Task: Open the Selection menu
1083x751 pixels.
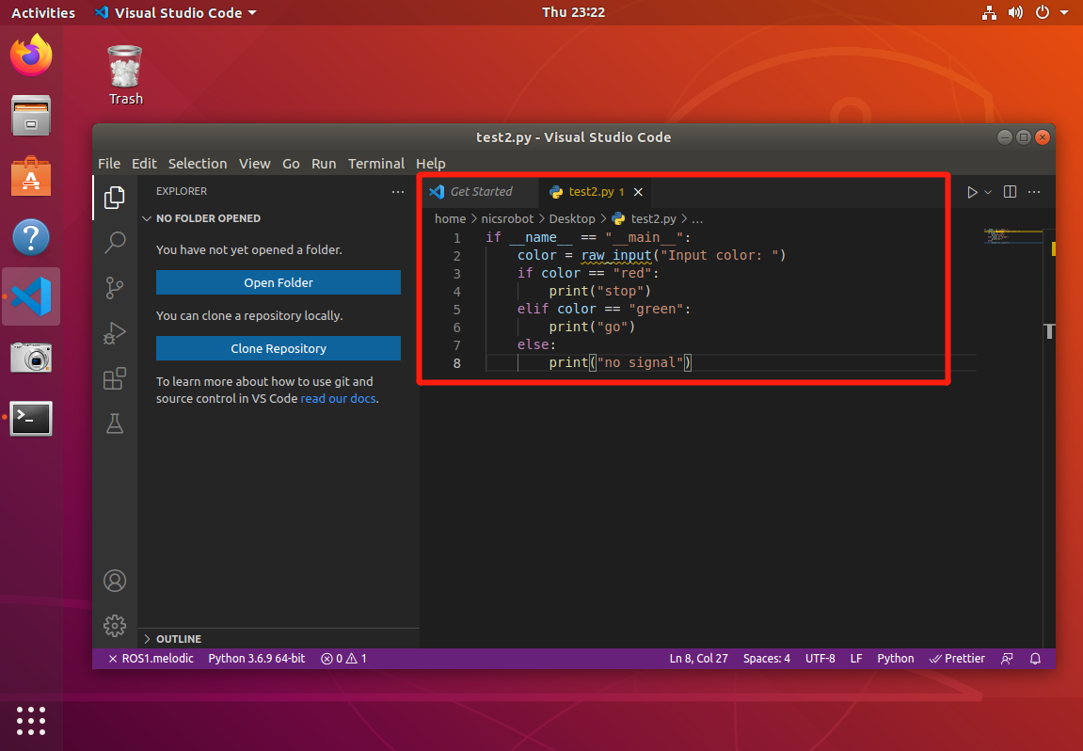Action: click(x=198, y=164)
